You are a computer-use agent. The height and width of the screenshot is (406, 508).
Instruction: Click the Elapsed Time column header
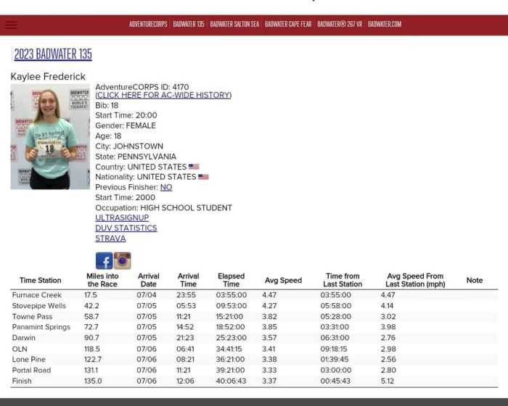pos(231,281)
